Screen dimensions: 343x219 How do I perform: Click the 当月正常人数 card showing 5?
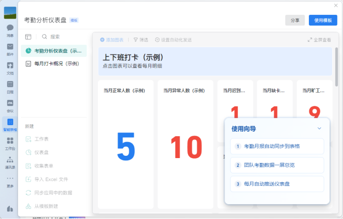pyautogui.click(x=126, y=145)
